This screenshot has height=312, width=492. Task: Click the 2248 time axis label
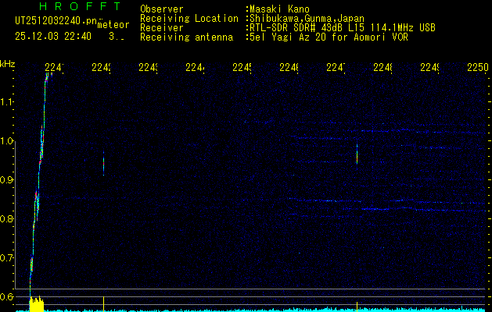tap(382, 67)
